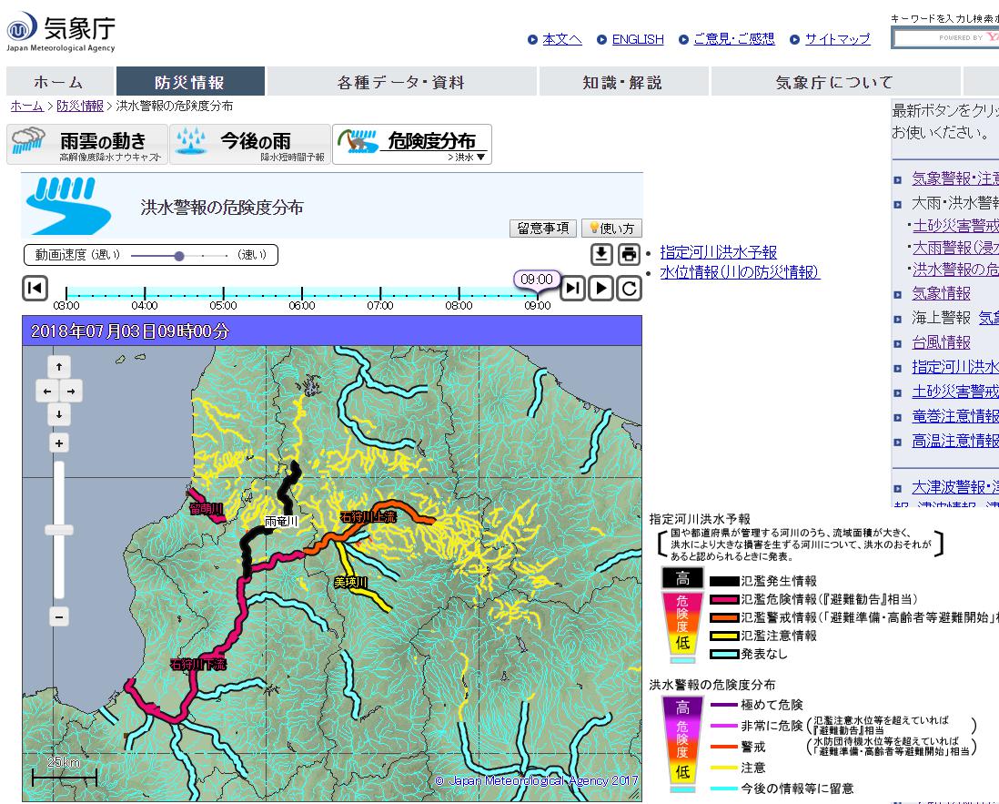The image size is (999, 804).
Task: Click the animation speed slider knob
Action: point(179,256)
